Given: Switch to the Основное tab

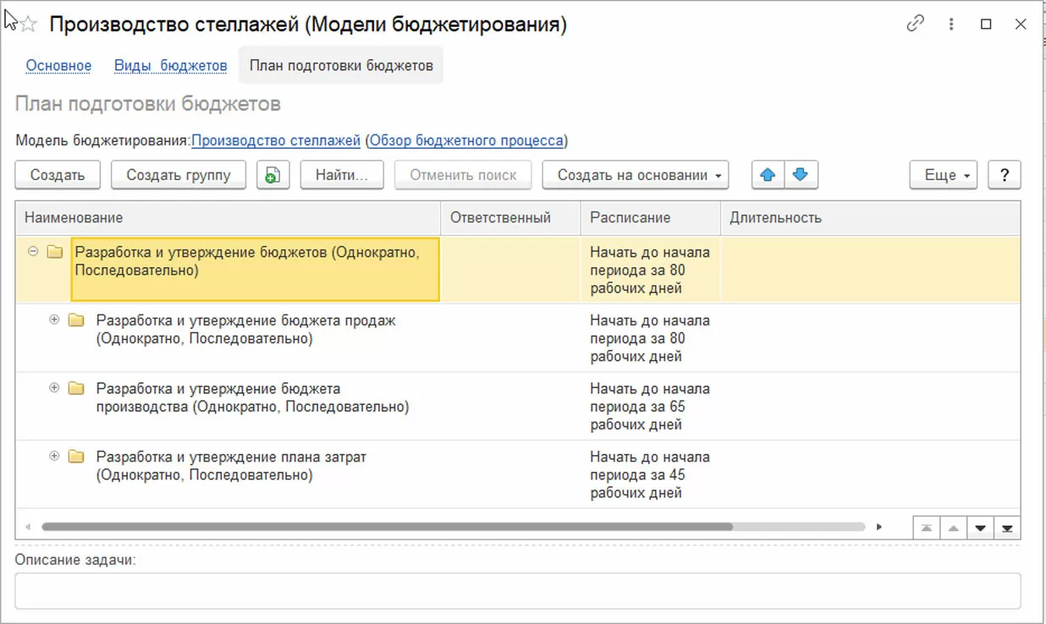Looking at the screenshot, I should click(58, 65).
